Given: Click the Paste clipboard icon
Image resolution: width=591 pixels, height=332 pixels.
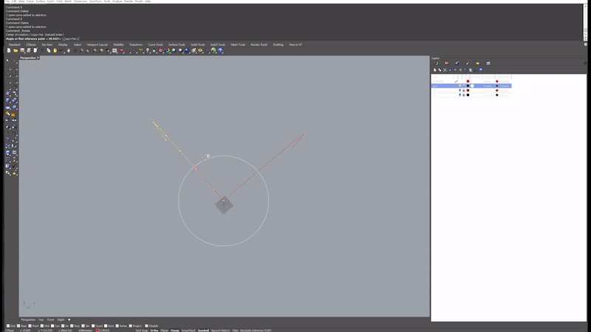Looking at the screenshot, I should coord(55,50).
